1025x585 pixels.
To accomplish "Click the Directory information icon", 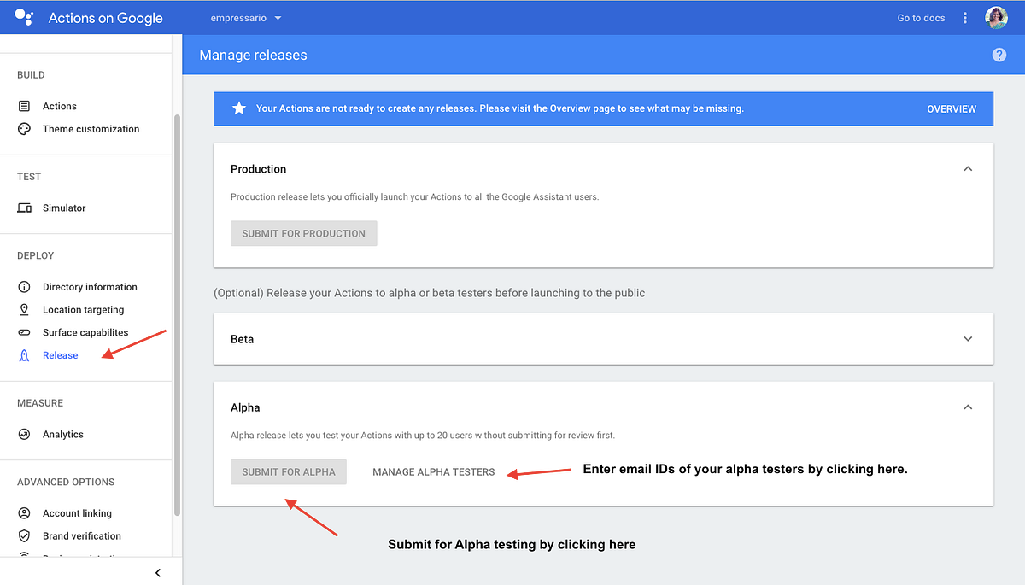I will tap(25, 287).
